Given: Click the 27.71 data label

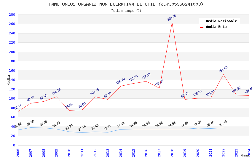Looking at the screenshot, I should pyautogui.click(x=108, y=128).
